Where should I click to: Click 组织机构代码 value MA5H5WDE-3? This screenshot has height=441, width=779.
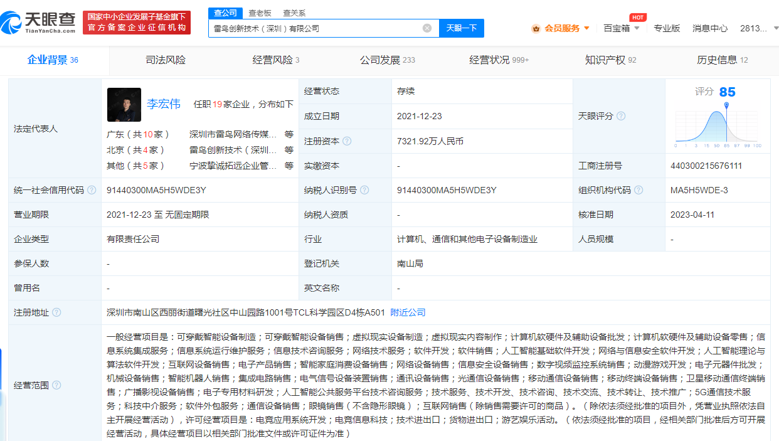[699, 190]
